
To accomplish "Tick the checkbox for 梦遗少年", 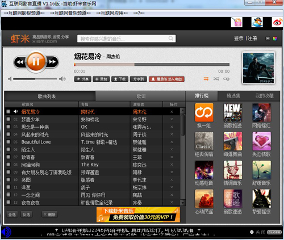I will pos(9,119).
